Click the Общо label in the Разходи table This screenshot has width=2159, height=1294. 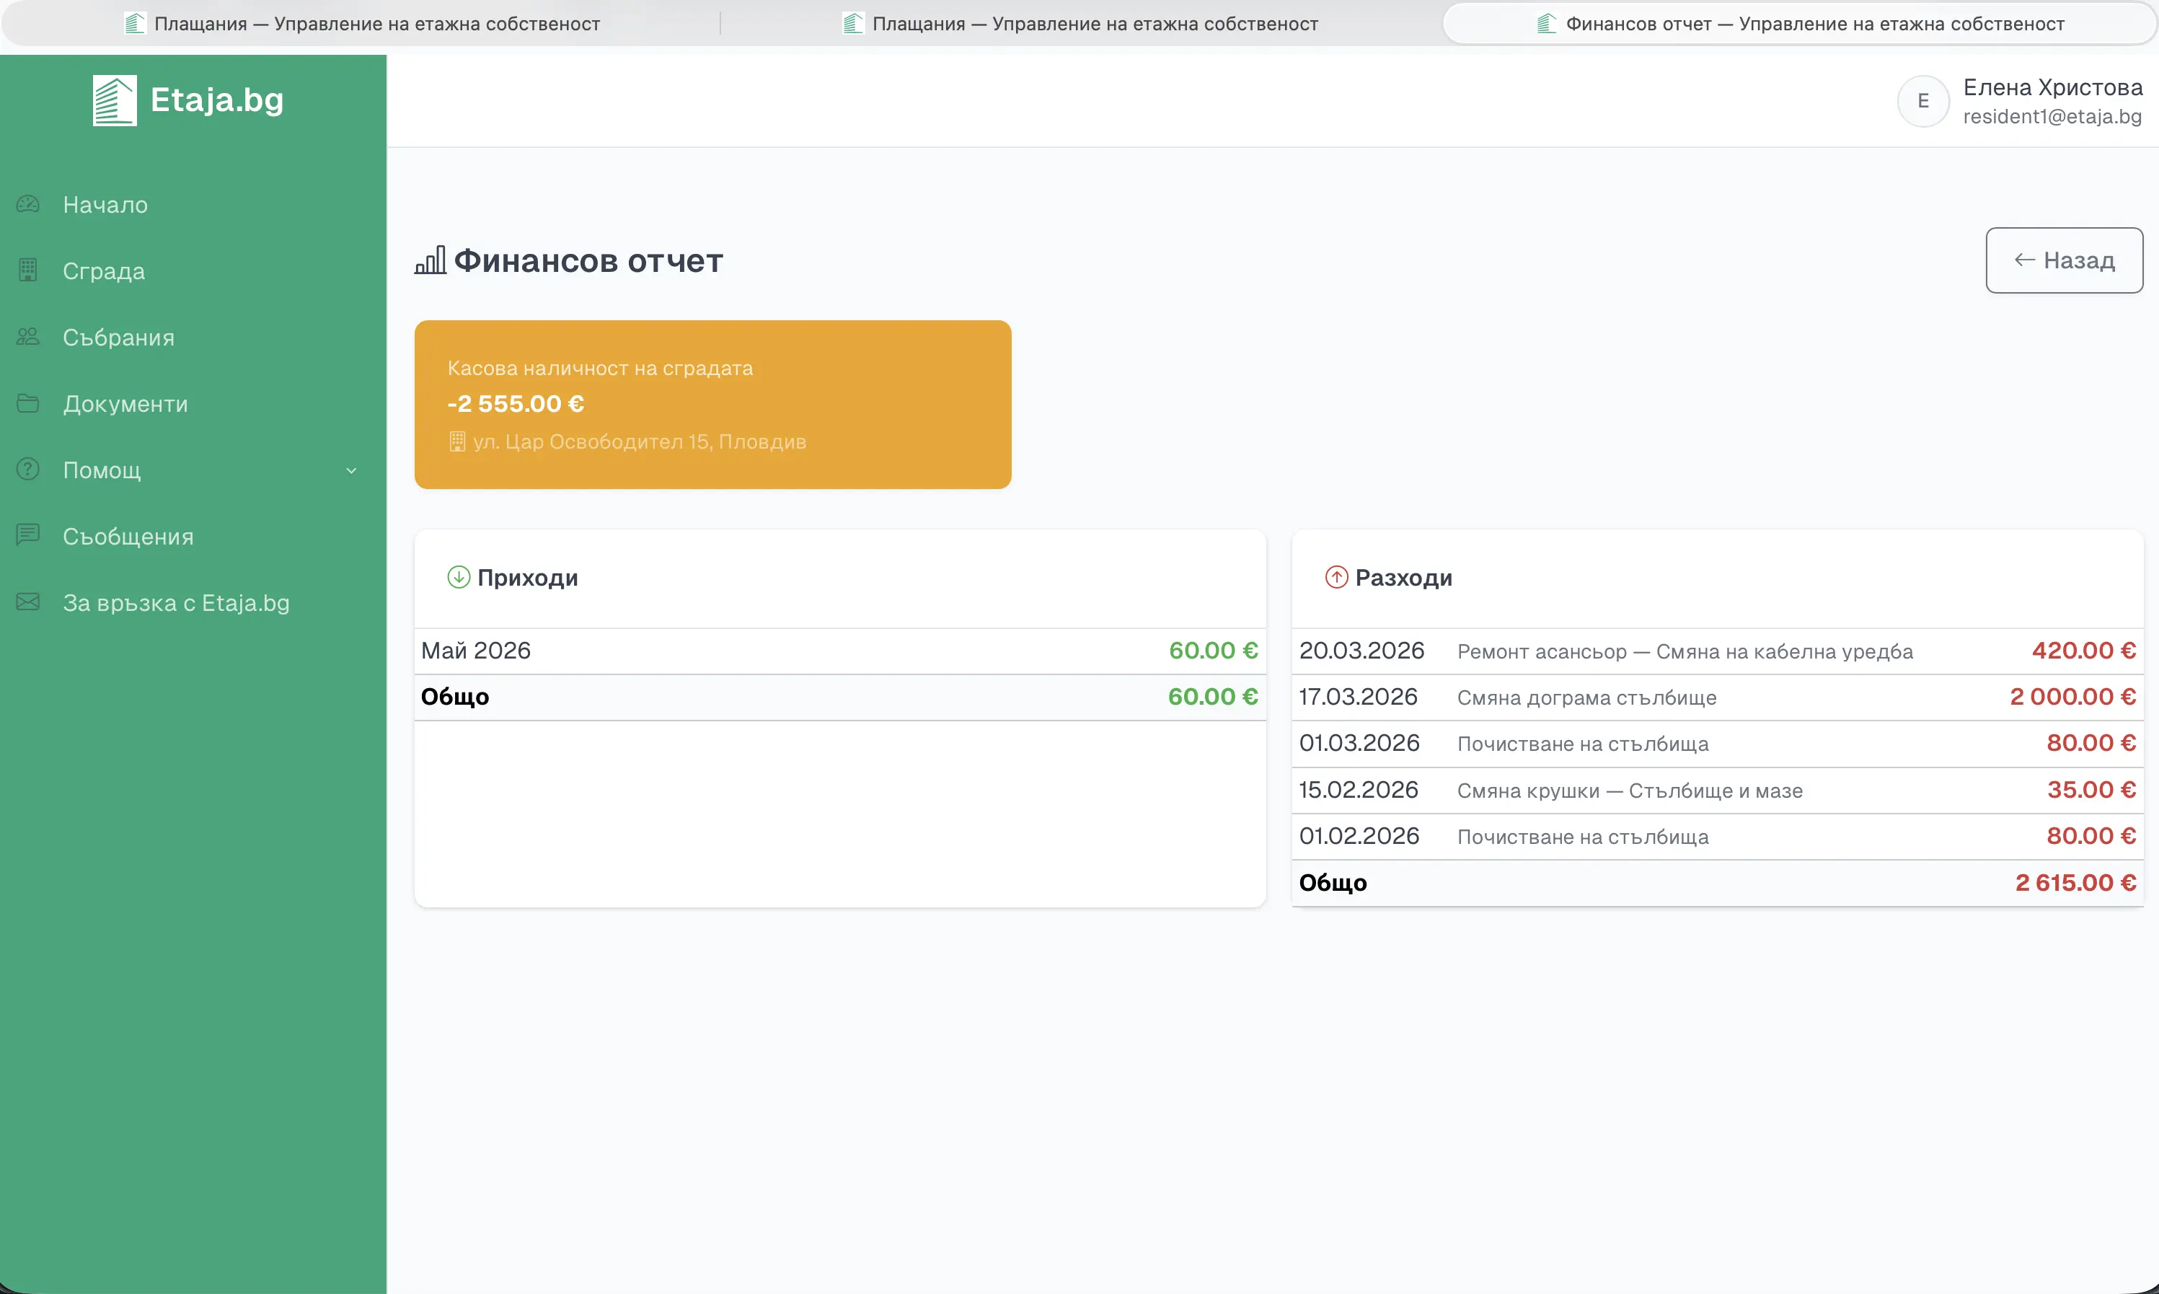pos(1333,884)
